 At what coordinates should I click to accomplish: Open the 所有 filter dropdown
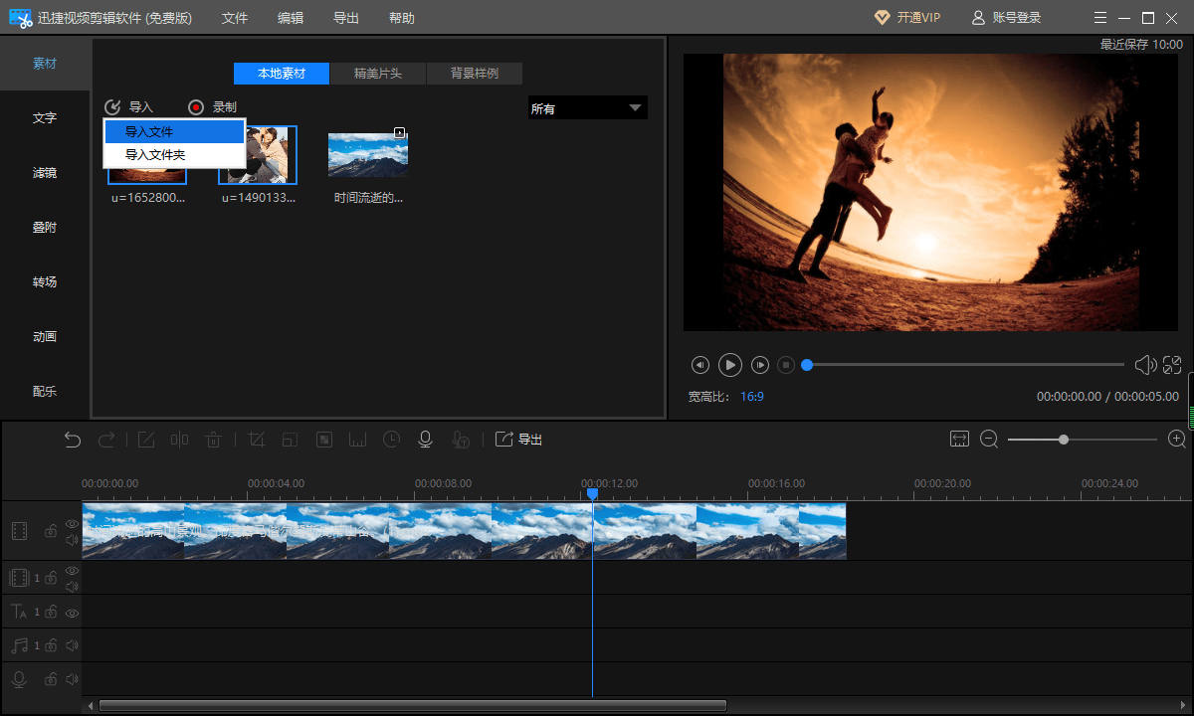587,108
